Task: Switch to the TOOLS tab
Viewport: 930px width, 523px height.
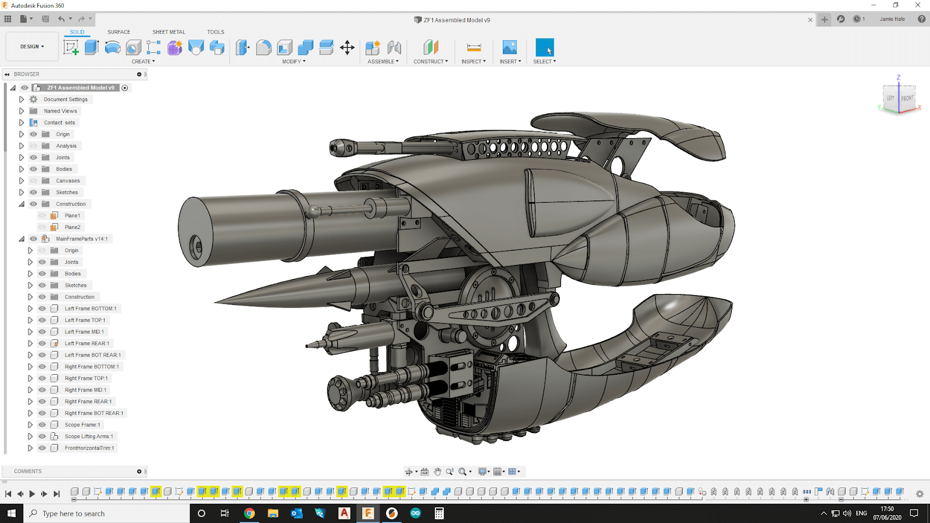Action: (216, 32)
